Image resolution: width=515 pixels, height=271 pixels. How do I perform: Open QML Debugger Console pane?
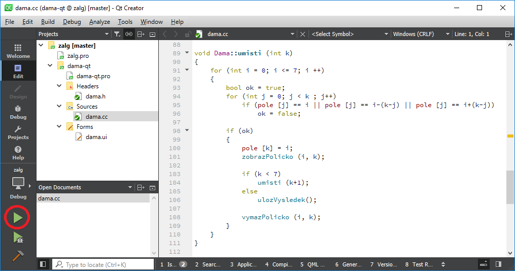(x=313, y=264)
